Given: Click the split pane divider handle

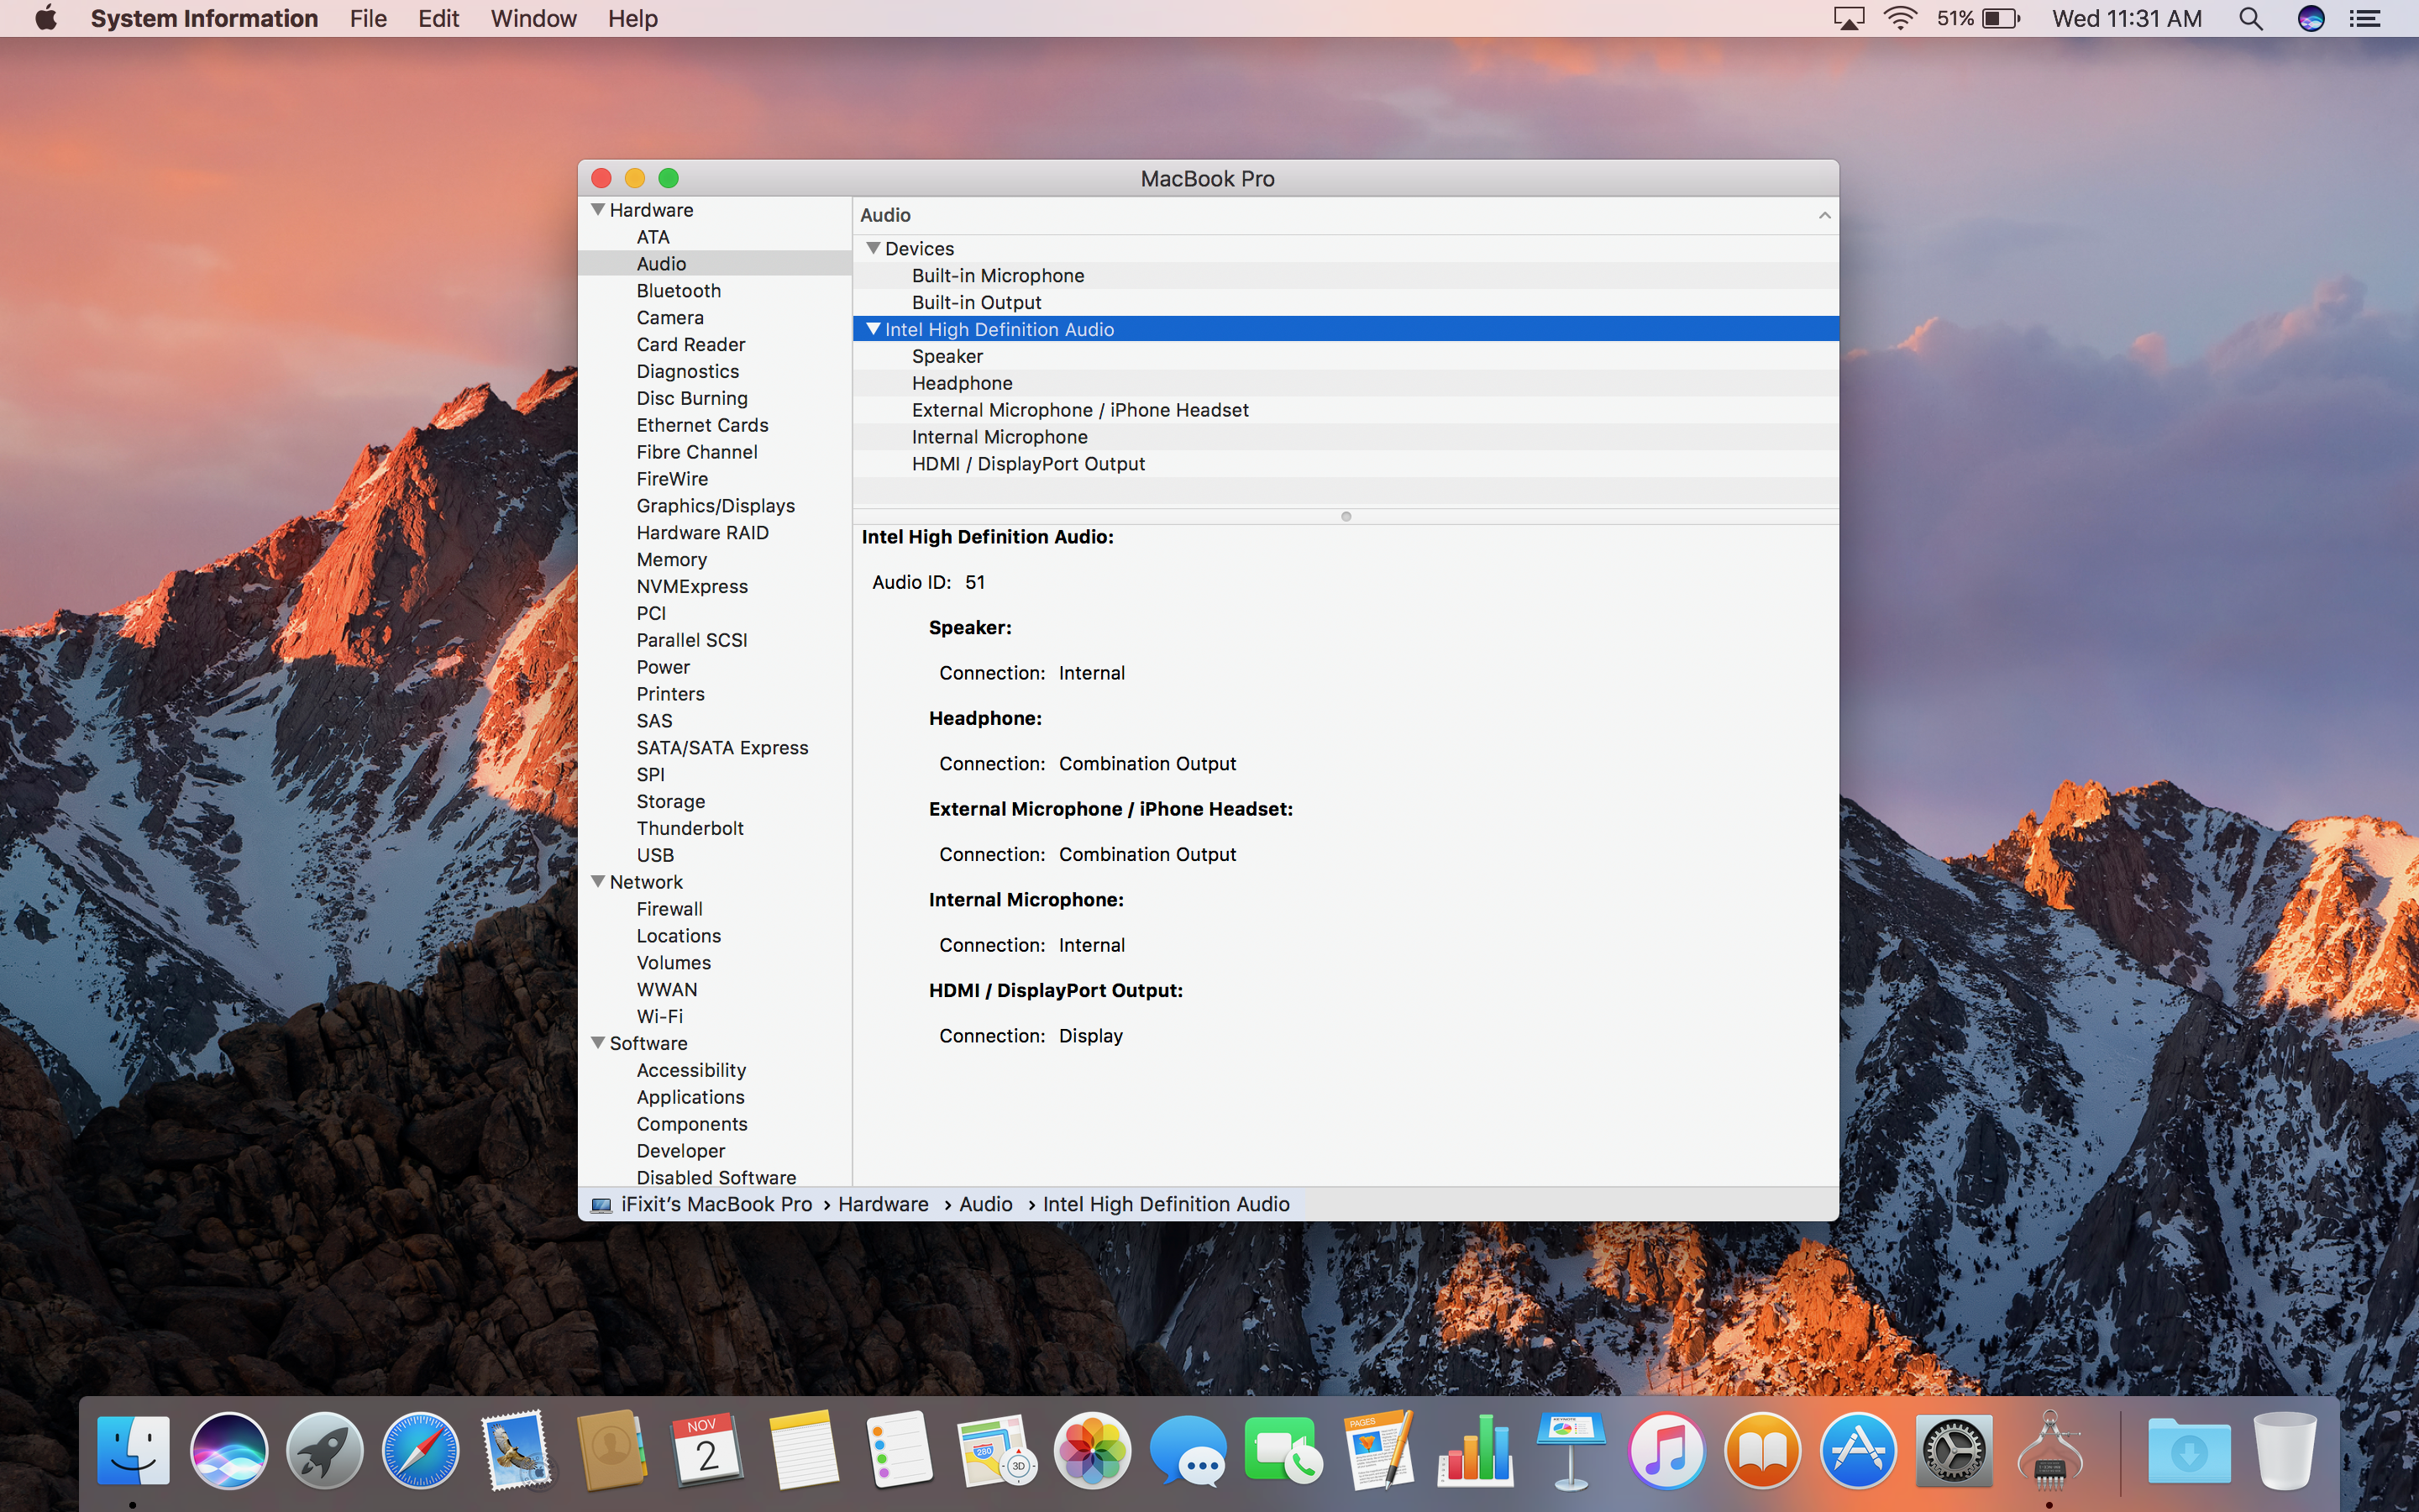Looking at the screenshot, I should pos(1346,516).
